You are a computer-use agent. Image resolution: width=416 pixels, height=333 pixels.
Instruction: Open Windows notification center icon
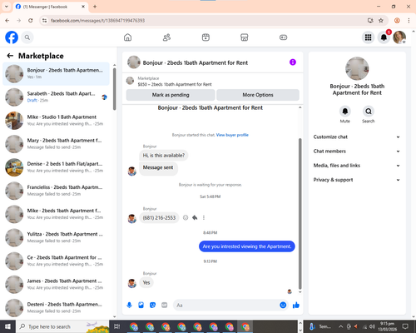click(x=405, y=326)
